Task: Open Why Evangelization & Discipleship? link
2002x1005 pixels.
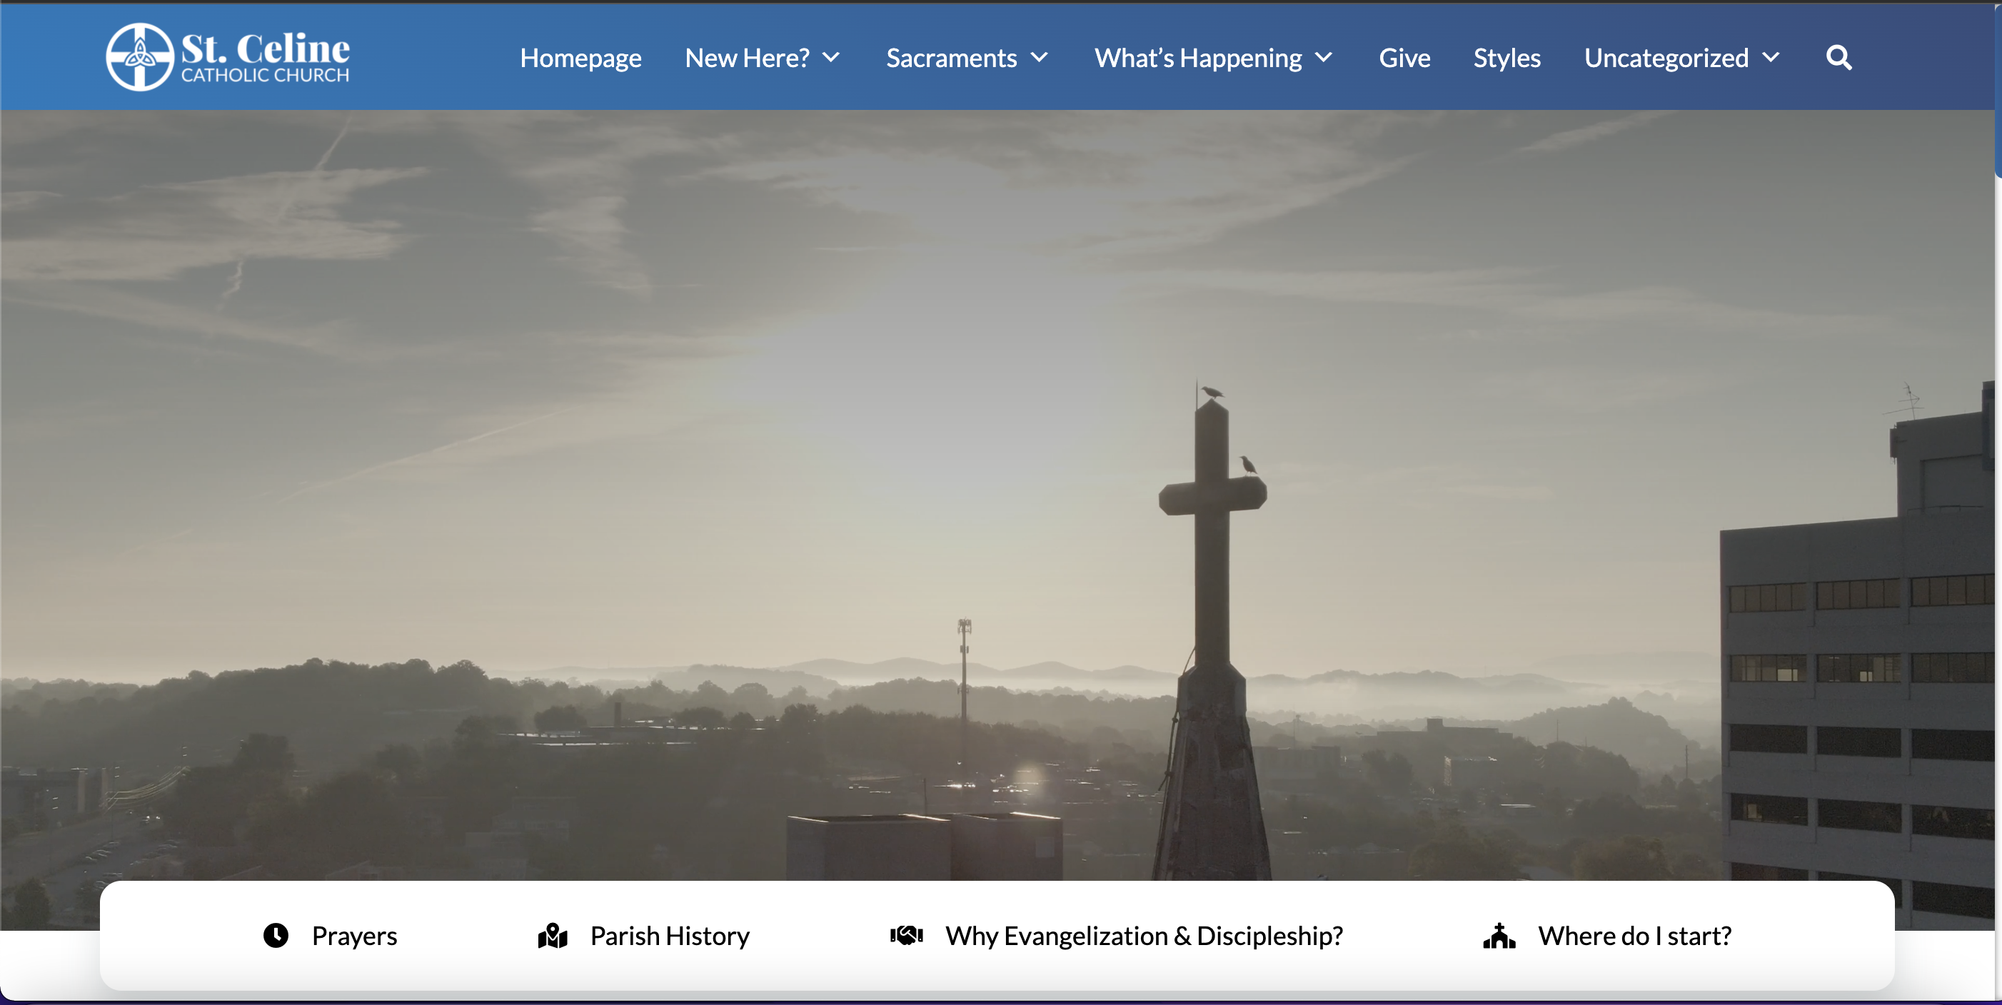Action: click(1143, 936)
